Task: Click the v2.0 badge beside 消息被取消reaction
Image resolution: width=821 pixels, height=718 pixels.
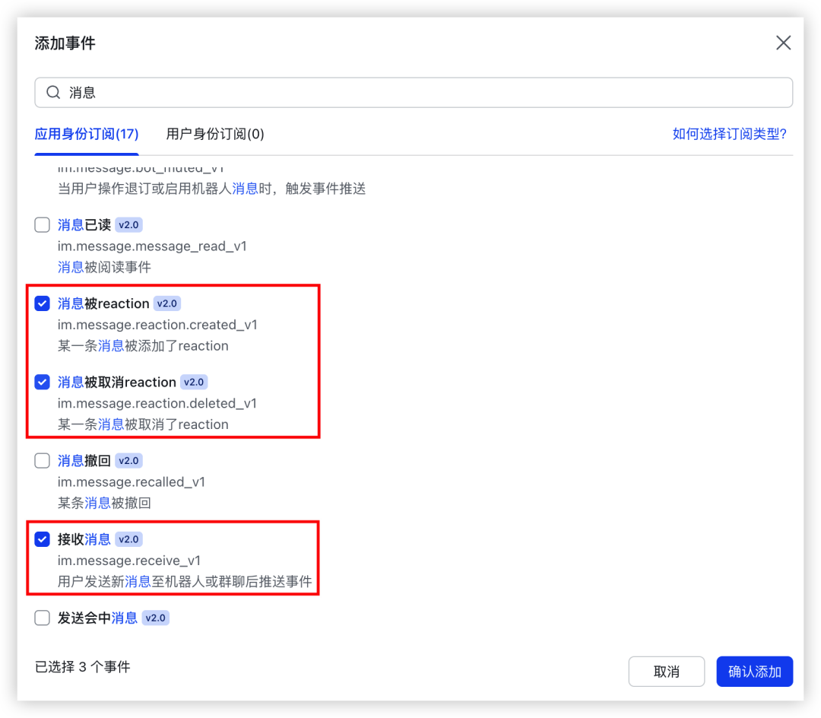Action: point(194,383)
